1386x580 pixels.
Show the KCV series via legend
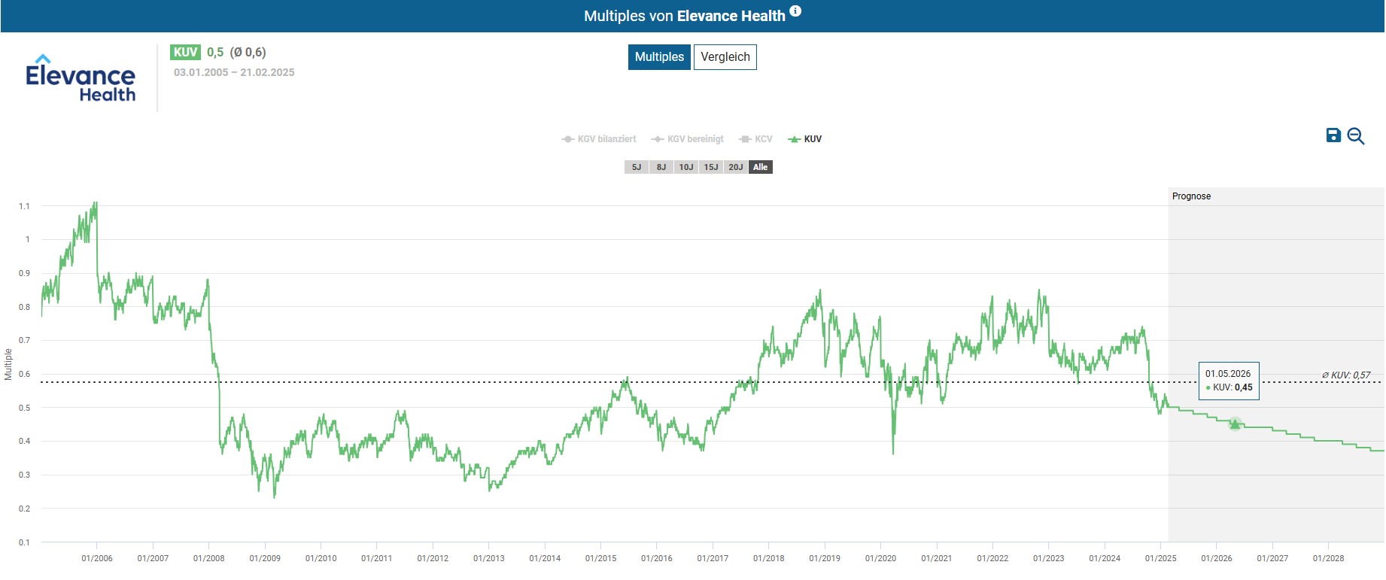coord(756,139)
